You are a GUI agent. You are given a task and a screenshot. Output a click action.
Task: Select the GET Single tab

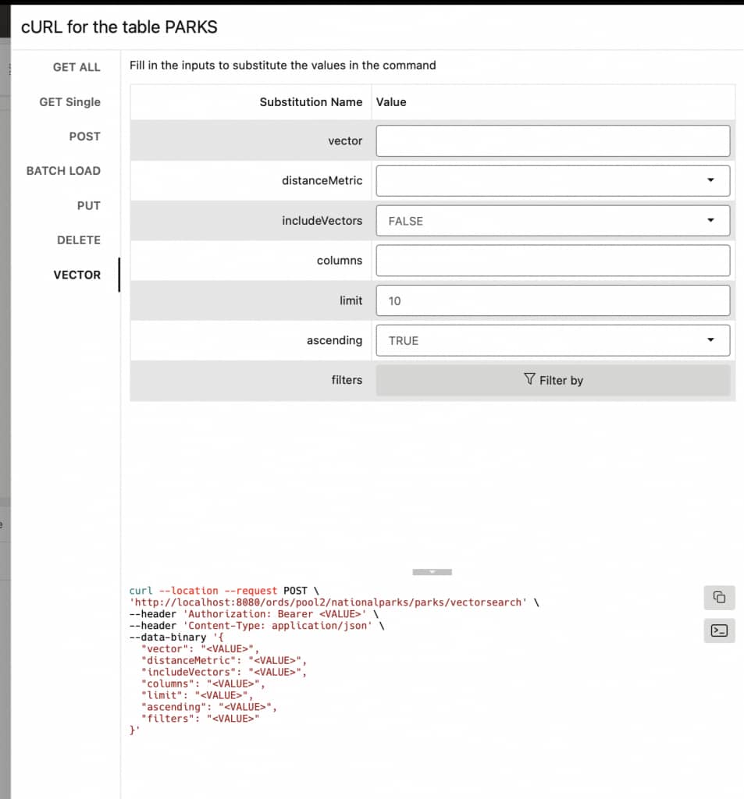(x=70, y=102)
